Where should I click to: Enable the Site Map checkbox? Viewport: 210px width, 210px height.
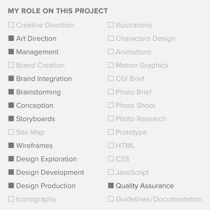[11, 132]
